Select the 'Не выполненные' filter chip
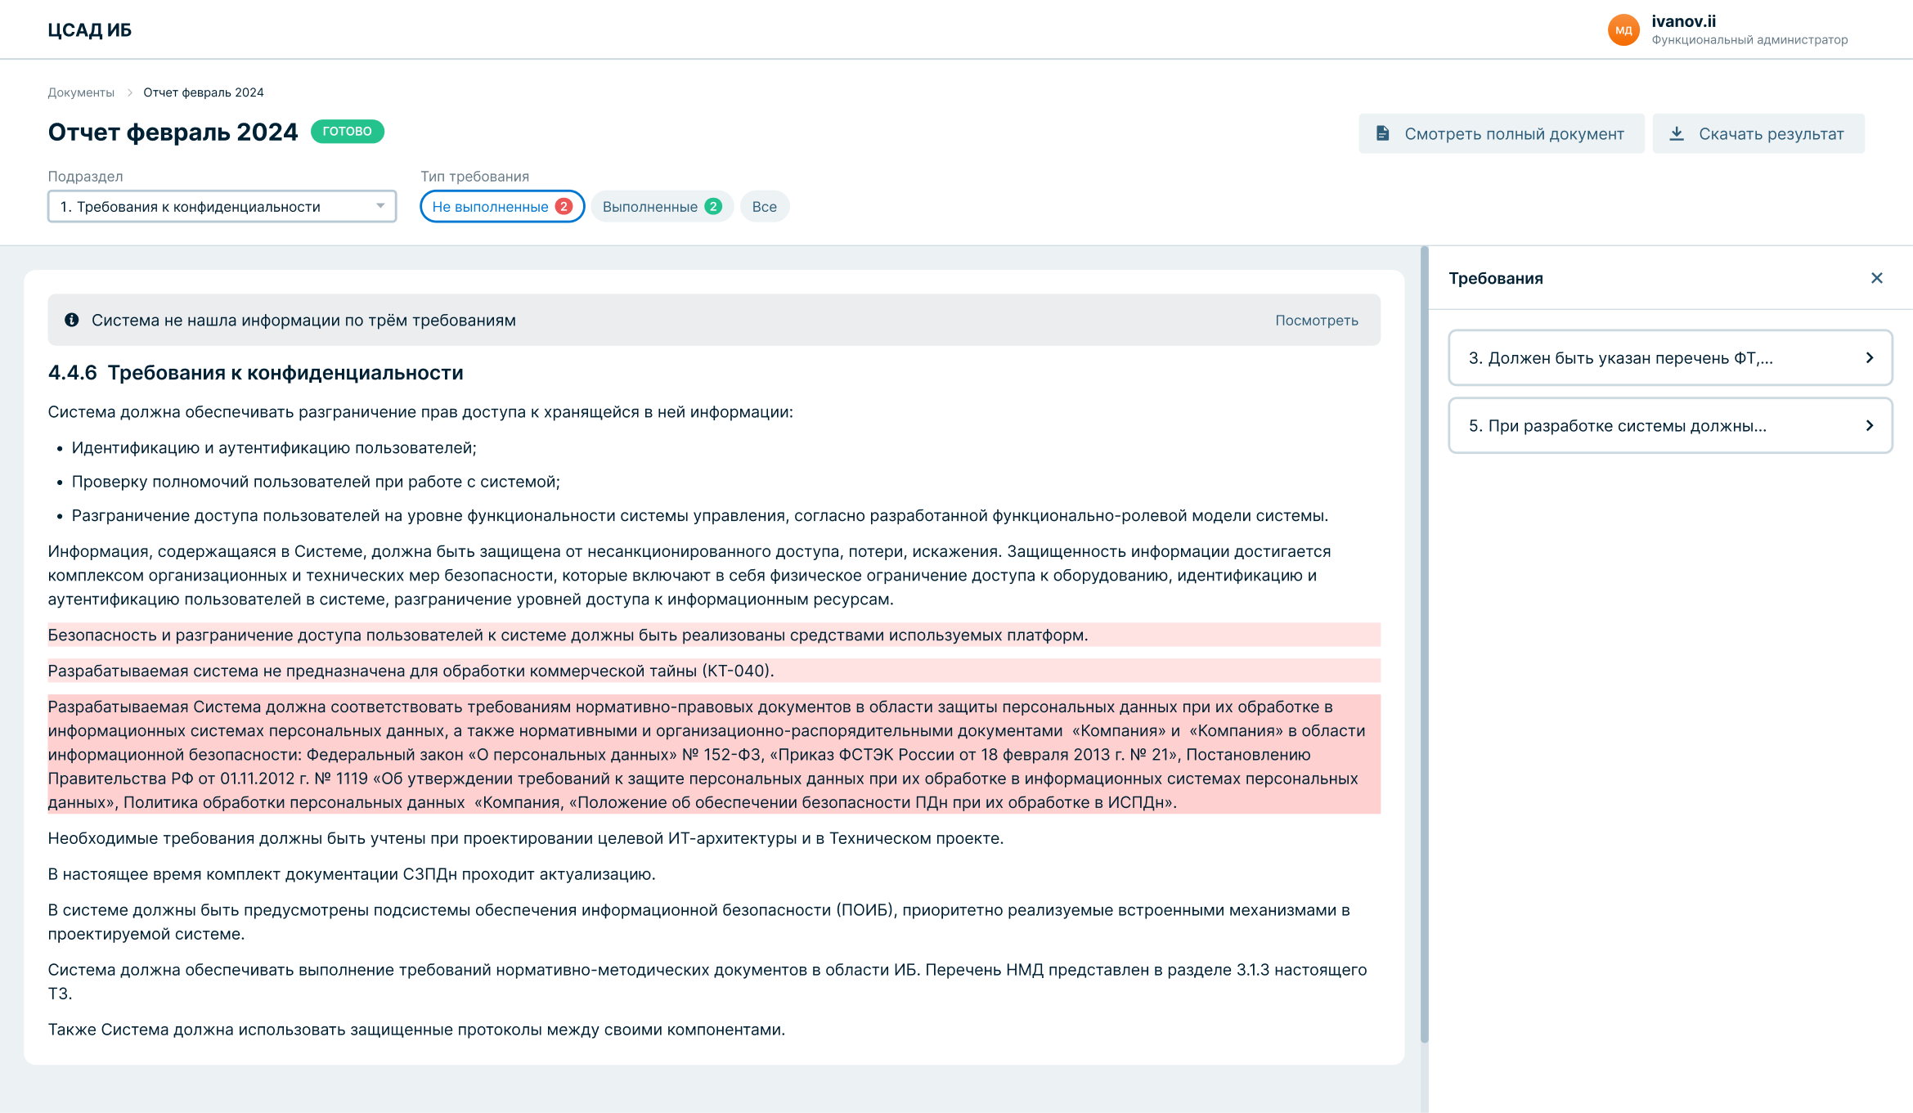 coord(501,206)
